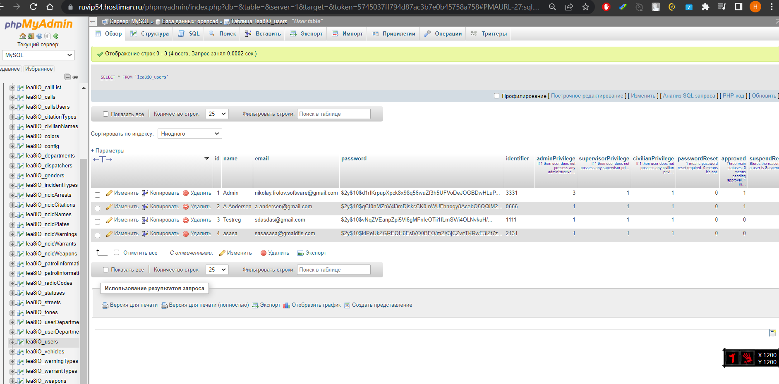The image size is (779, 384).
Task: Click the Поиск в таблице filter field
Action: (333, 114)
